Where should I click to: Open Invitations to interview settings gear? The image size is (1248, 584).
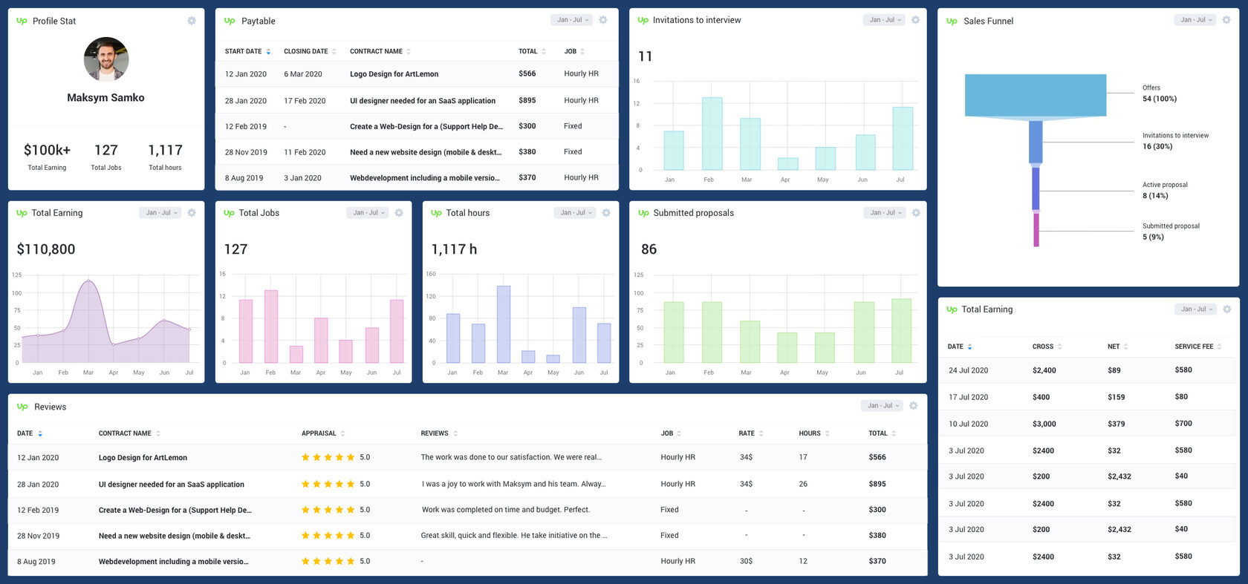915,20
